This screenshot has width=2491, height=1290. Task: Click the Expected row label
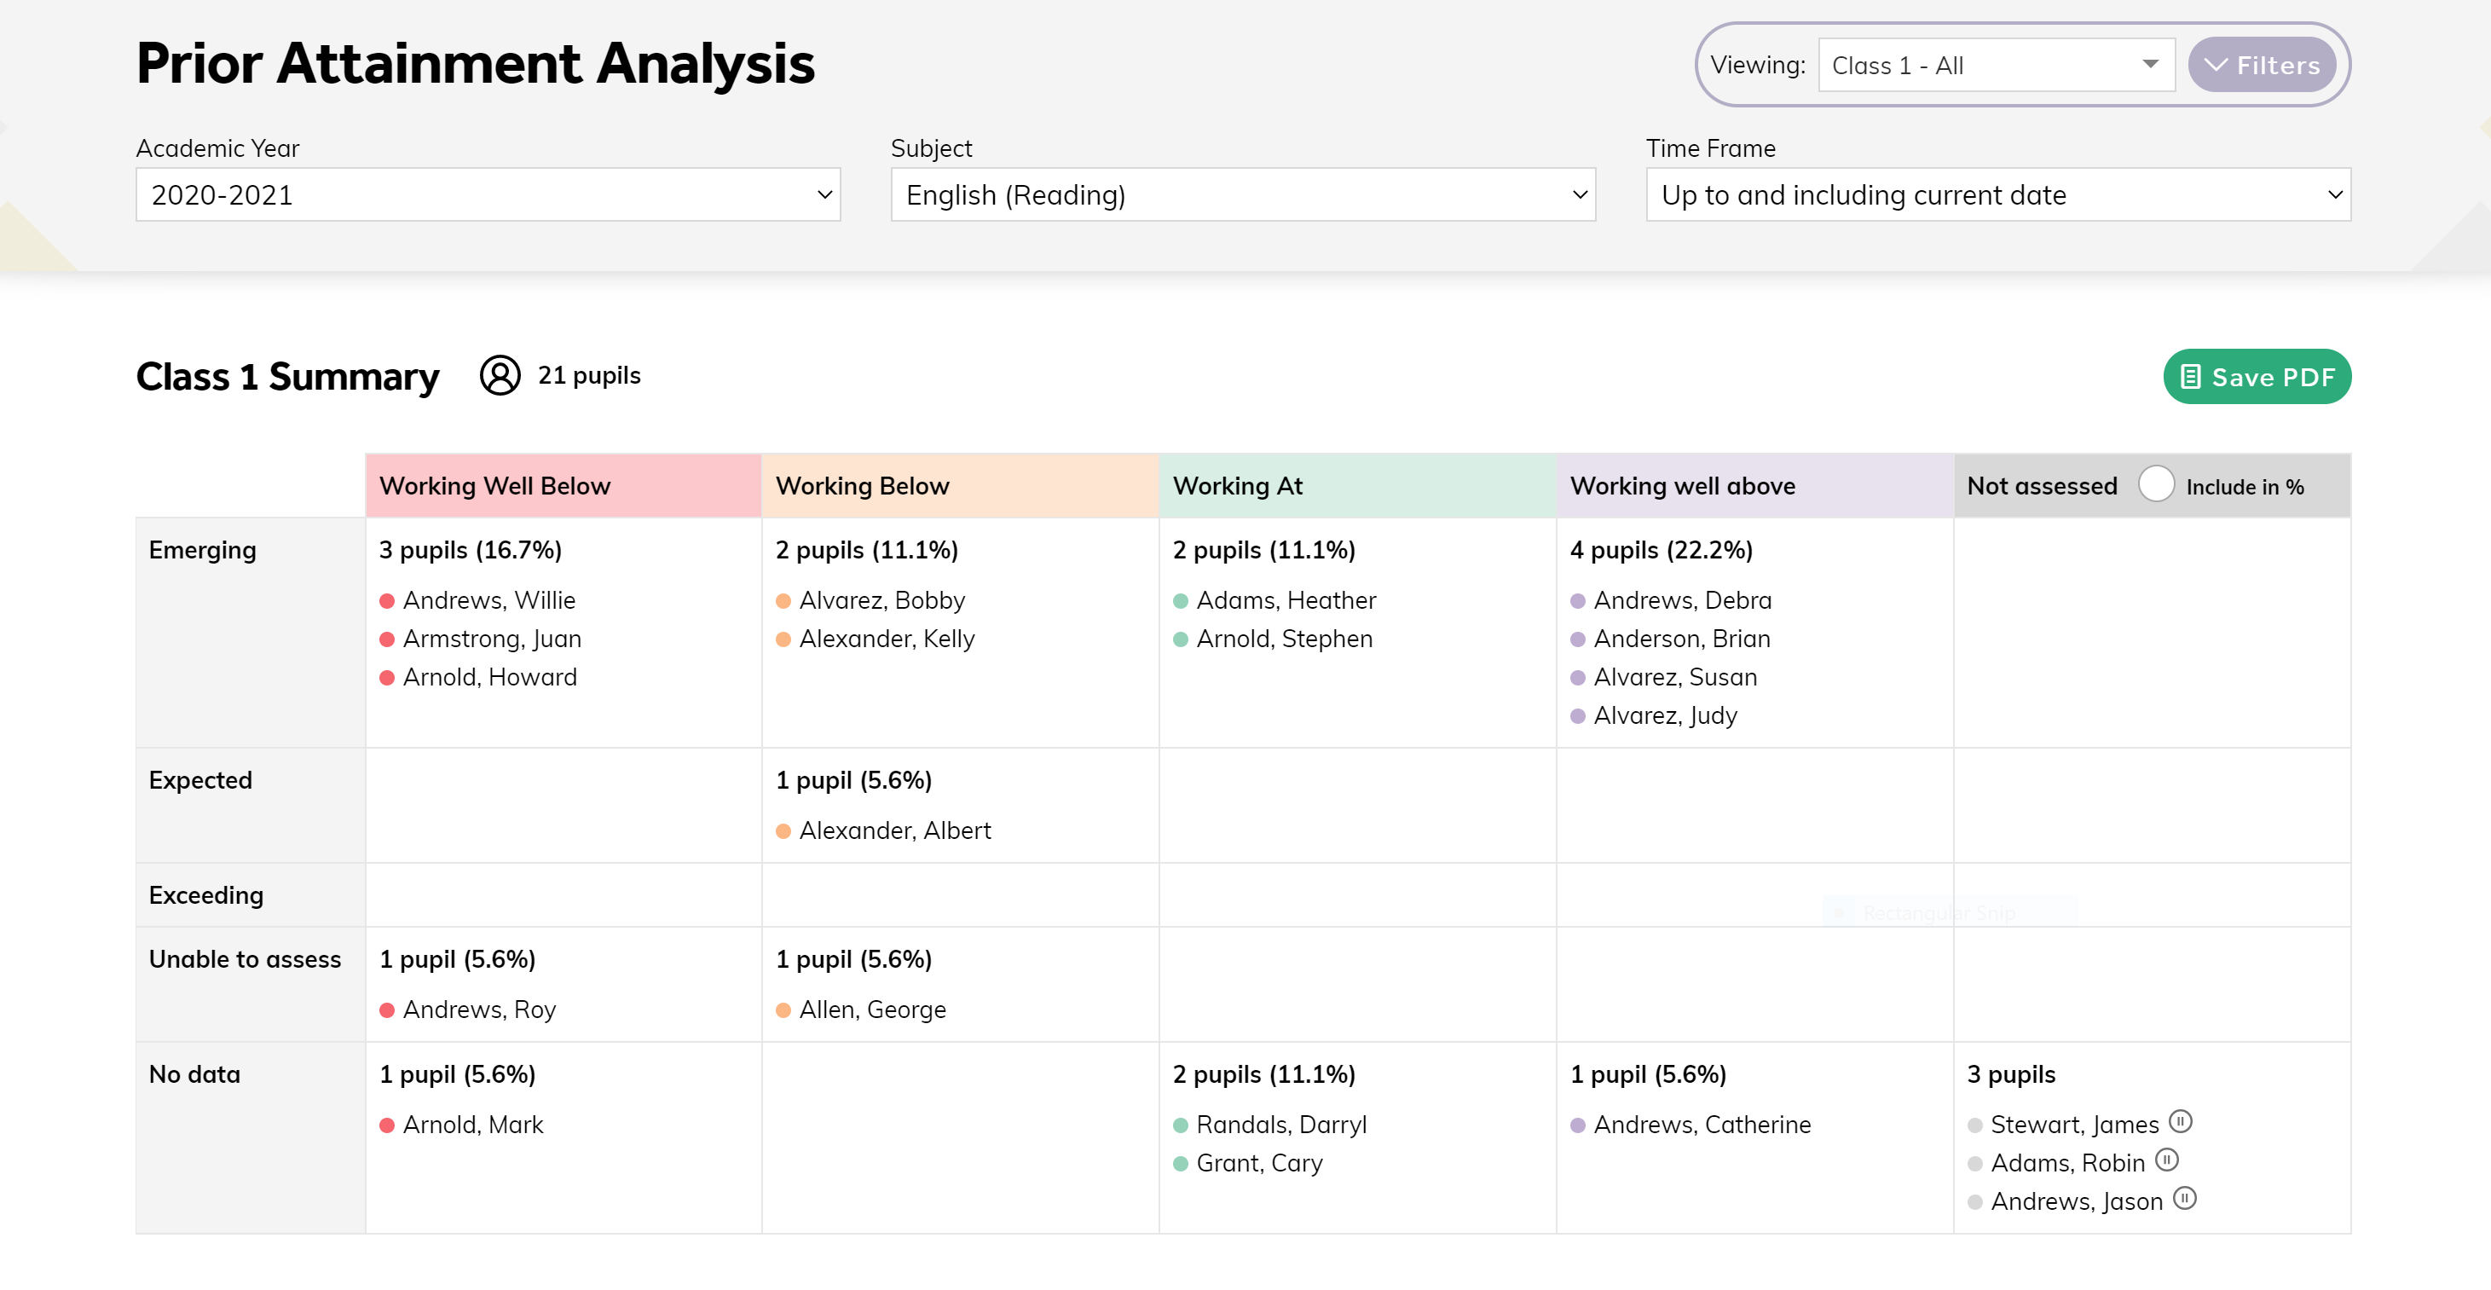pos(200,779)
